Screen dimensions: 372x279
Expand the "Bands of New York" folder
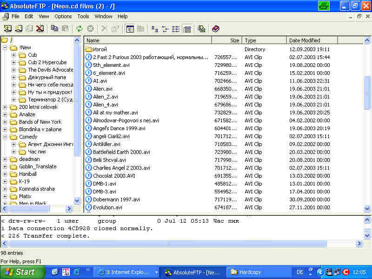point(5,122)
